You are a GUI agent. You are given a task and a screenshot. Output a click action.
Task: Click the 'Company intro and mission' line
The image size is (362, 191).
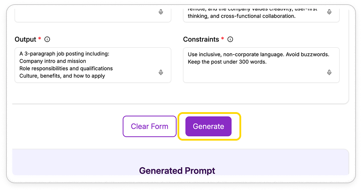tap(53, 61)
